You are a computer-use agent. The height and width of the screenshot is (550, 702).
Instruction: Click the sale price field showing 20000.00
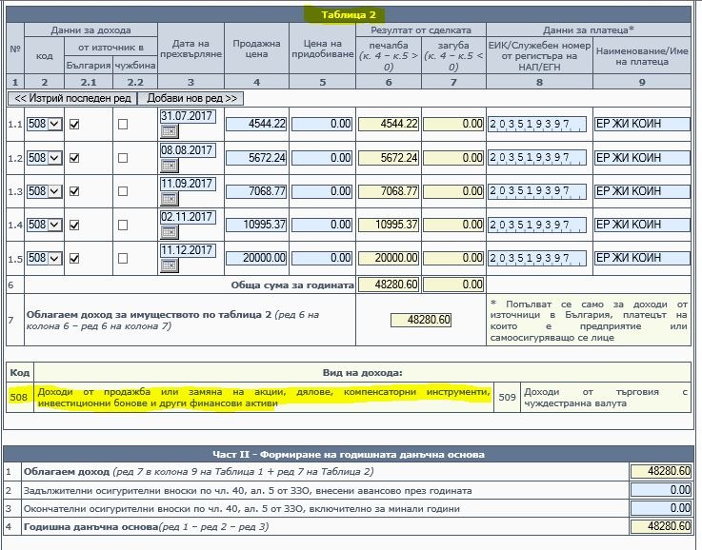pyautogui.click(x=256, y=257)
